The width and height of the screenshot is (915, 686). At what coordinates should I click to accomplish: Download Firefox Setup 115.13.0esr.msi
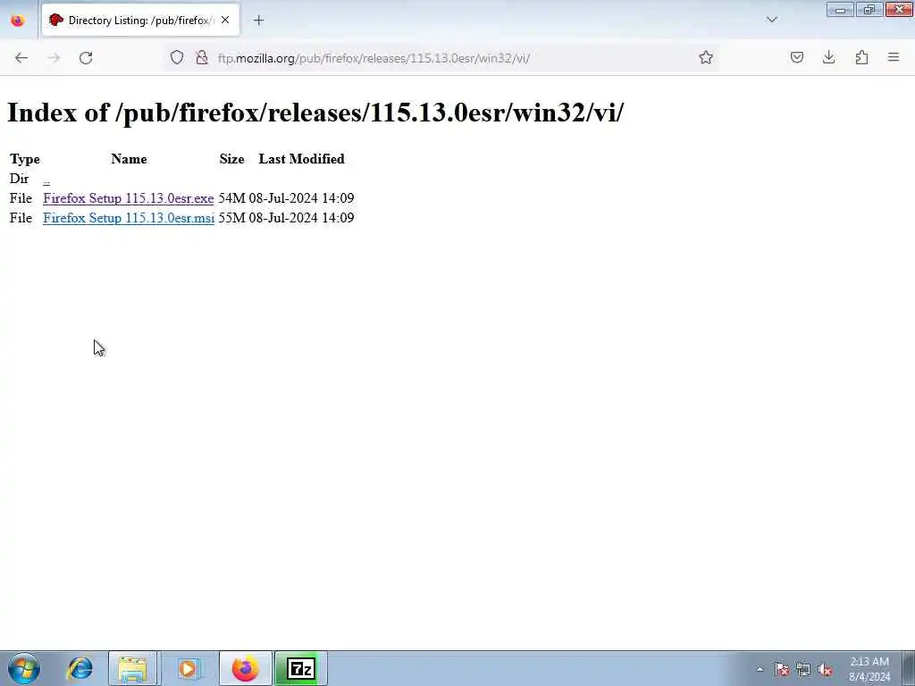click(x=129, y=218)
